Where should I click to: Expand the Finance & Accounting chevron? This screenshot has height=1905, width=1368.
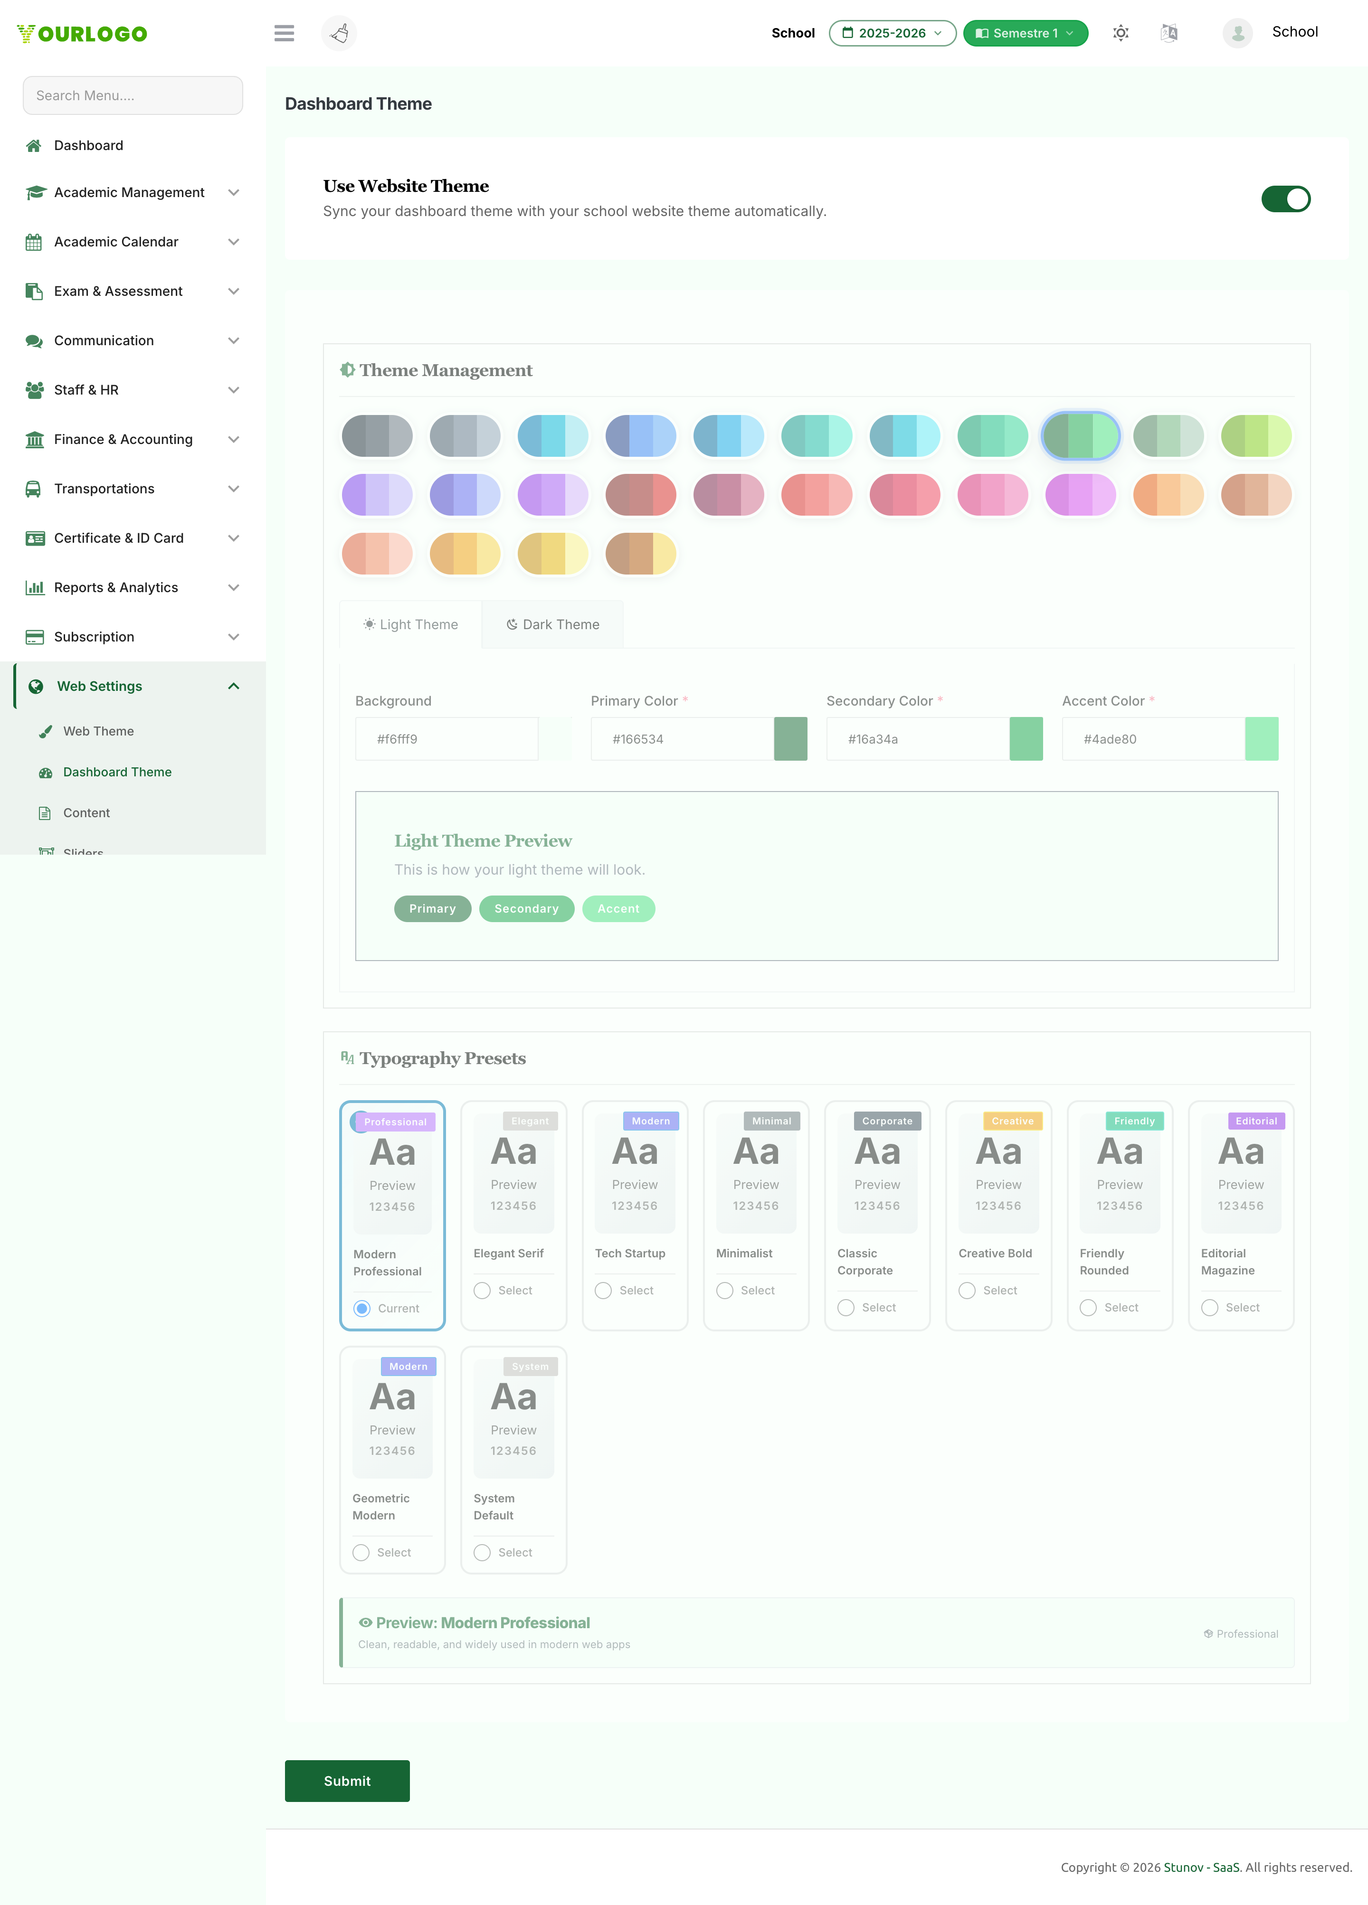(234, 439)
